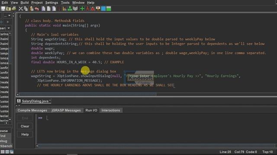This screenshot has height=155, width=277.
Task: Click the Copy toolbar icon
Action: point(26,9)
